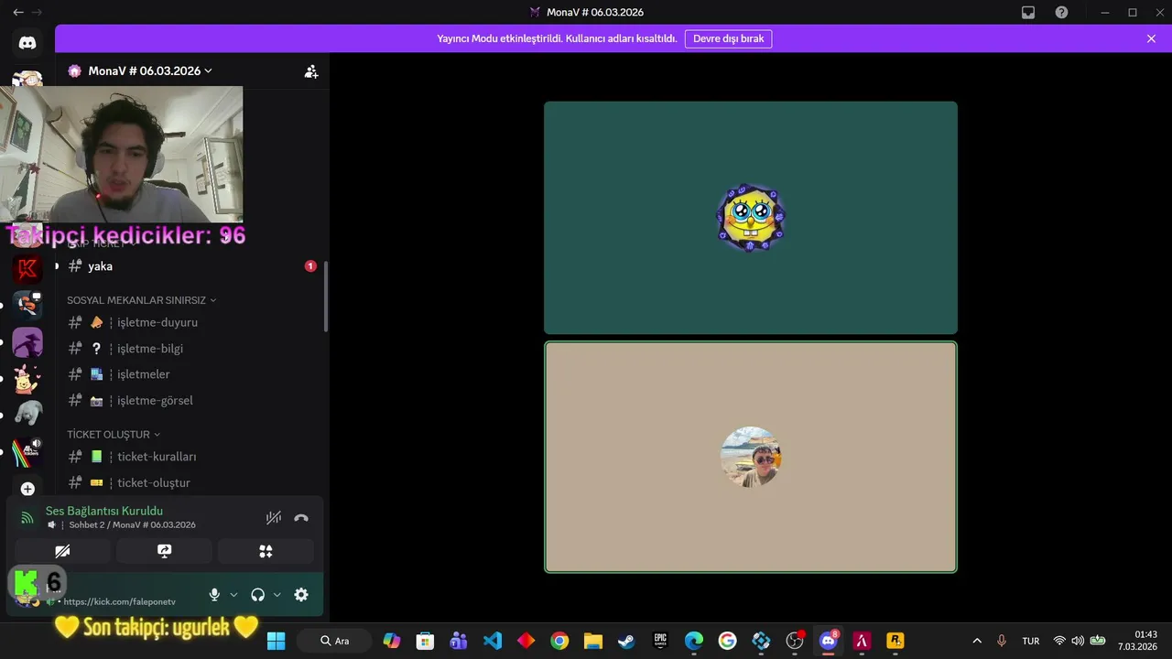Image resolution: width=1172 pixels, height=659 pixels.
Task: Open the rainbow stripes server with speaker badge
Action: (27, 451)
